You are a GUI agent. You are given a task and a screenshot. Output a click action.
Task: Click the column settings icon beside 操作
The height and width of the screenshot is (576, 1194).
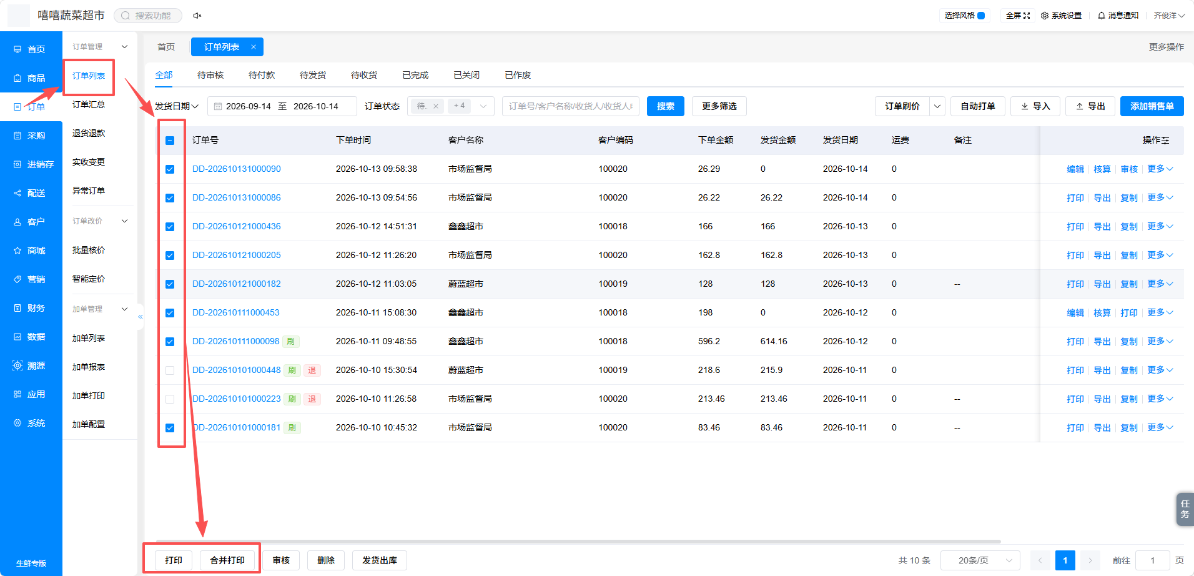coord(1165,141)
